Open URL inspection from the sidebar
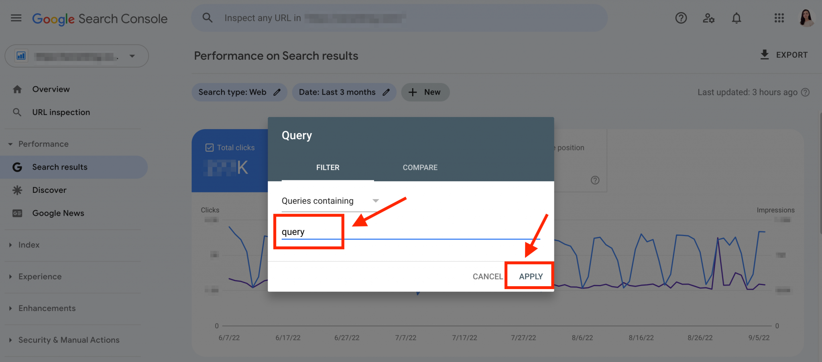This screenshot has width=822, height=362. point(61,112)
